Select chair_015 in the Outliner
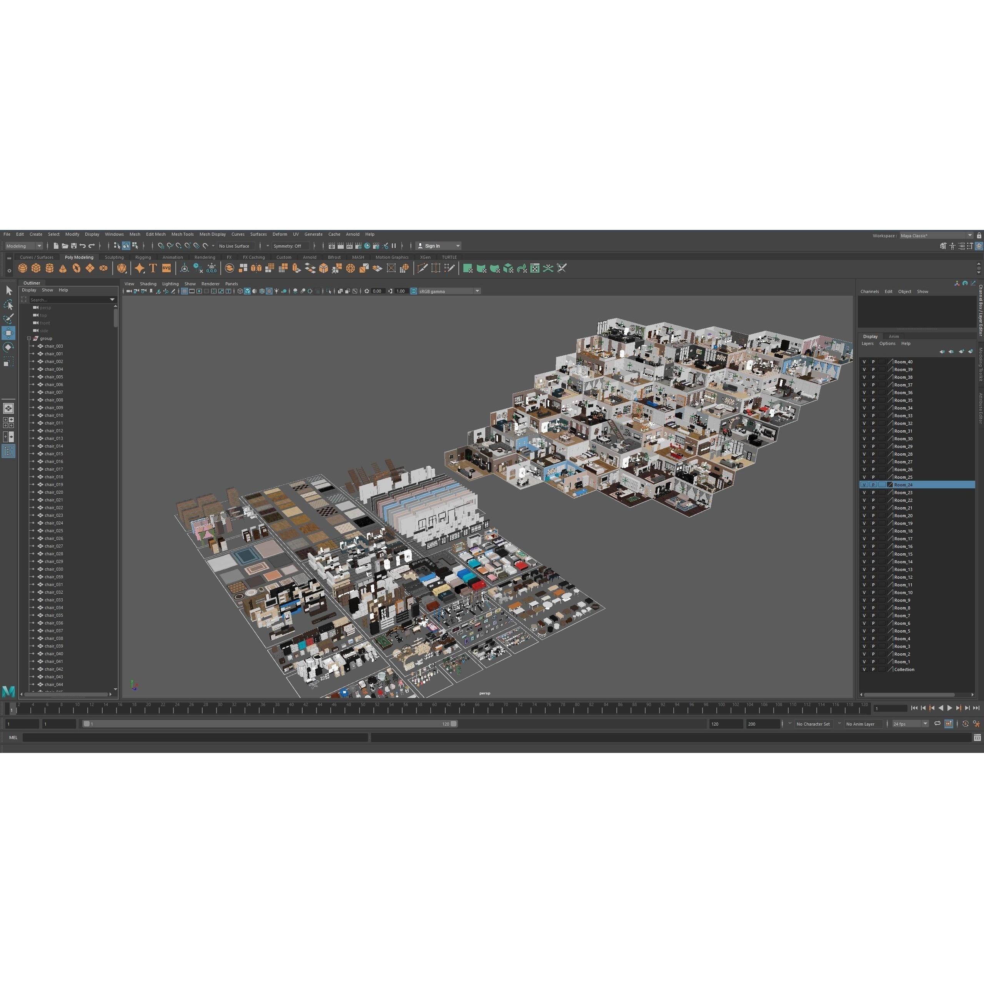This screenshot has height=984, width=984. tap(53, 453)
